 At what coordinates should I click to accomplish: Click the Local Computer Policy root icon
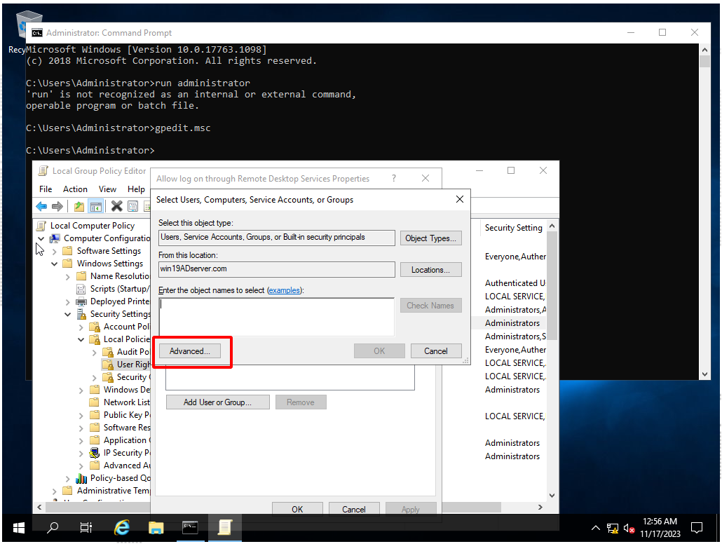[41, 226]
